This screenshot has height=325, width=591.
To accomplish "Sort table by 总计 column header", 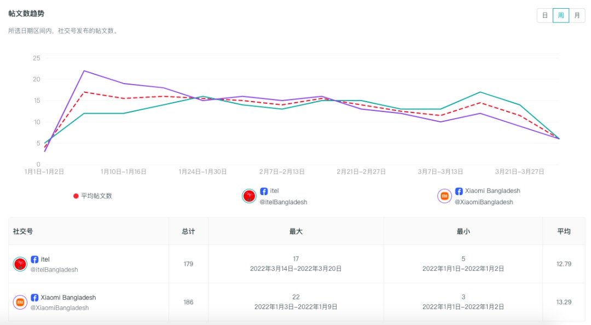I will tap(188, 232).
